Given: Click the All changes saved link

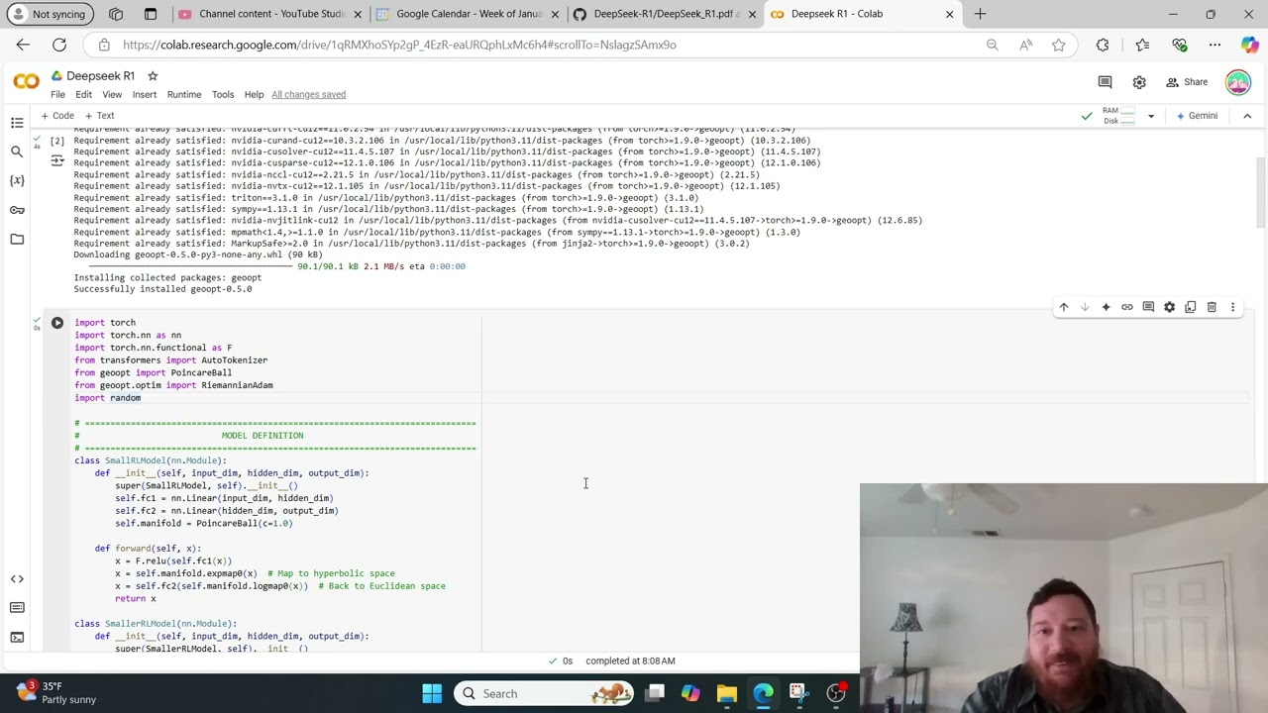Looking at the screenshot, I should [308, 95].
